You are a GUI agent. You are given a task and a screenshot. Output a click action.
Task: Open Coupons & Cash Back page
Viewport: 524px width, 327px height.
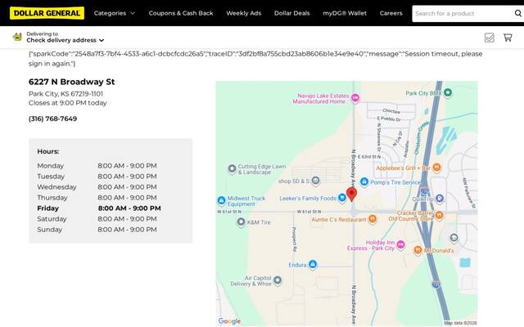181,13
